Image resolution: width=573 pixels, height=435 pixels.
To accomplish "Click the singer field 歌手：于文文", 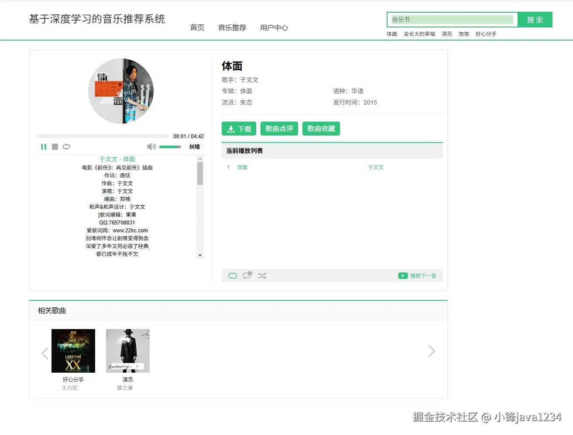I will (240, 80).
